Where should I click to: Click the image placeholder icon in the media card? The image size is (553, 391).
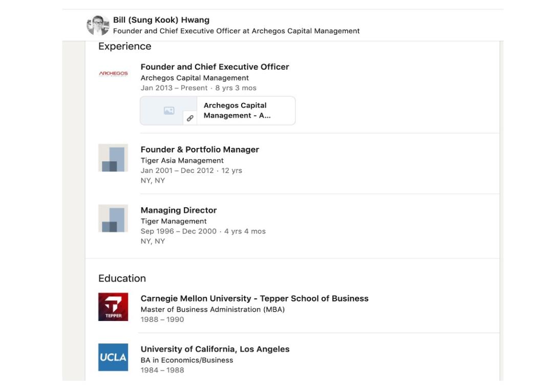pyautogui.click(x=169, y=111)
